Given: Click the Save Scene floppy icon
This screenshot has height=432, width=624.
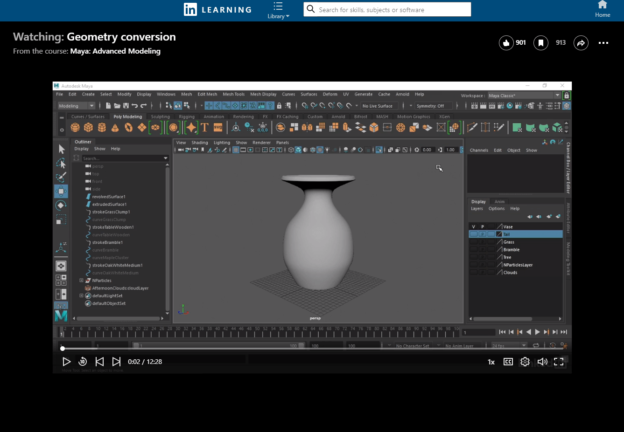Looking at the screenshot, I should tap(126, 106).
